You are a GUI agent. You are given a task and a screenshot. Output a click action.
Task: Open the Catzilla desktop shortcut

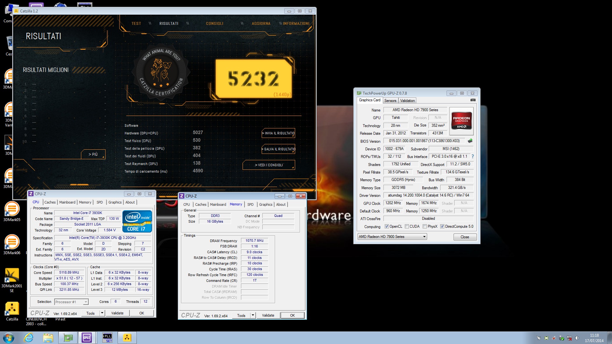tap(12, 311)
